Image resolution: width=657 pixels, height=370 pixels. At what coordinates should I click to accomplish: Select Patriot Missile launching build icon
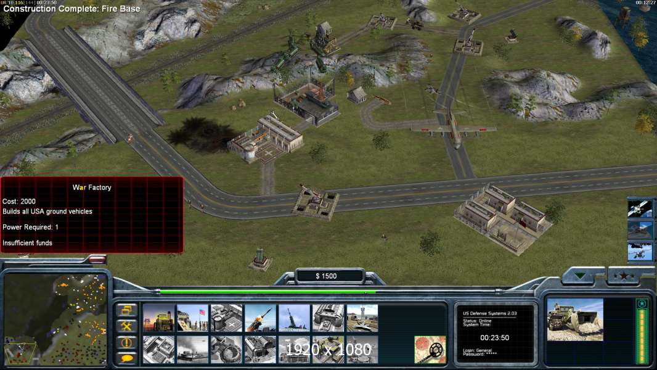[x=260, y=318]
